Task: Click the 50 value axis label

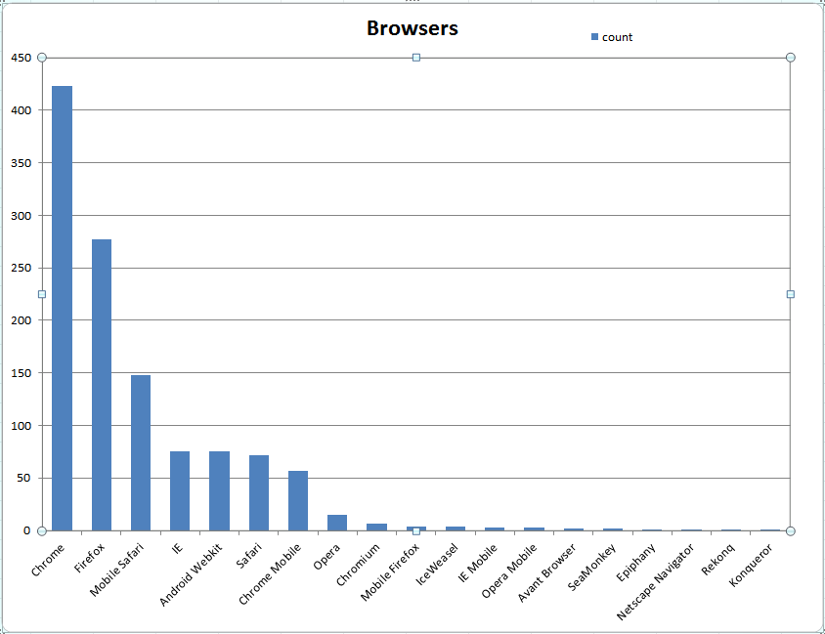Action: coord(23,478)
